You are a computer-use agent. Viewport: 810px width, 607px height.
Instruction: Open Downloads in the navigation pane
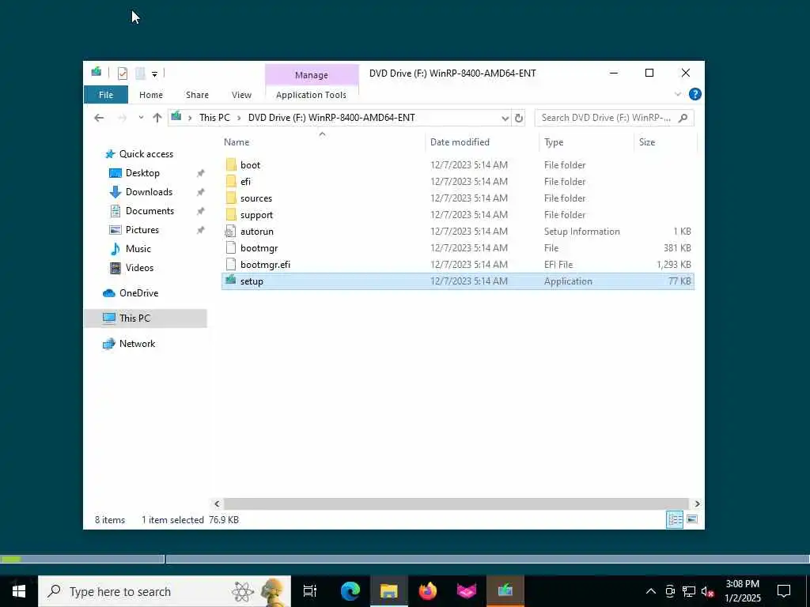coord(149,192)
